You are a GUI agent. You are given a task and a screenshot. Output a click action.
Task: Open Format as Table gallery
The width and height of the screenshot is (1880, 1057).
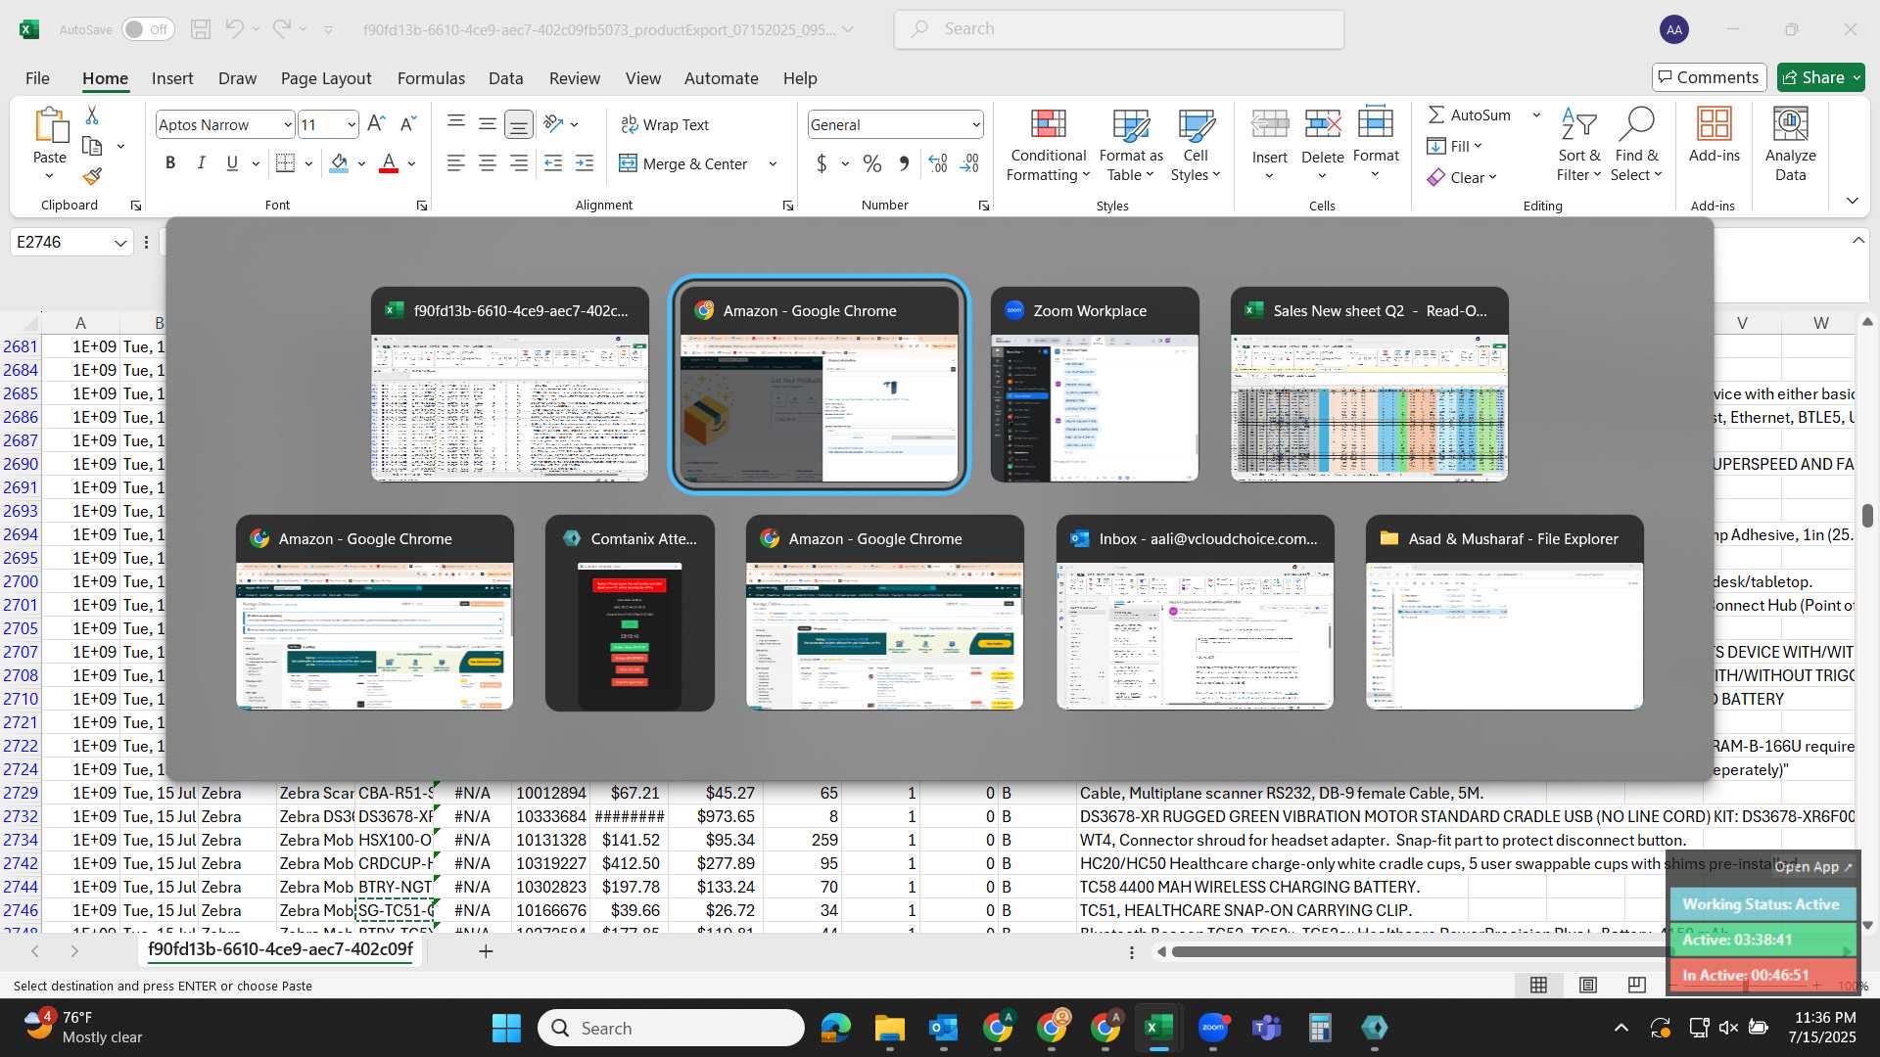point(1131,145)
